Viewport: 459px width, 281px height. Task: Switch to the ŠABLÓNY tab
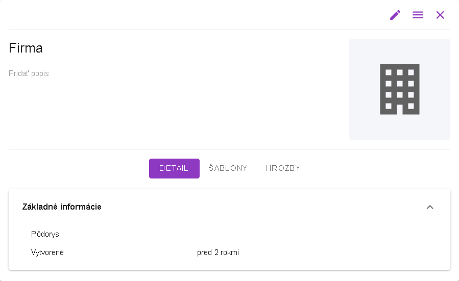(x=228, y=168)
